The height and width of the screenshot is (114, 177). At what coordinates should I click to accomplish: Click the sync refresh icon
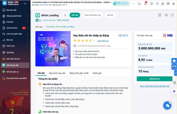pyautogui.click(x=139, y=4)
